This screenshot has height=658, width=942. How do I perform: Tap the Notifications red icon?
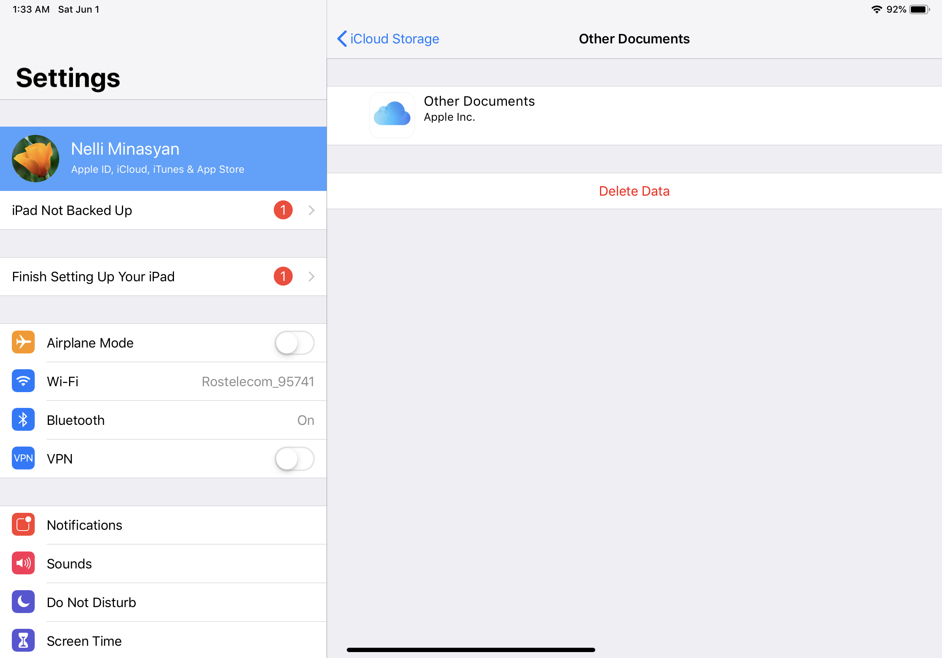(23, 524)
